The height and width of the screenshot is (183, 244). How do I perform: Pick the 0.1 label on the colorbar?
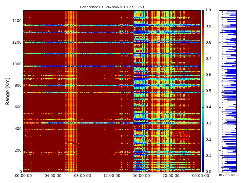(208, 156)
